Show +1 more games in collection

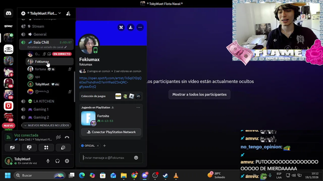138,96
